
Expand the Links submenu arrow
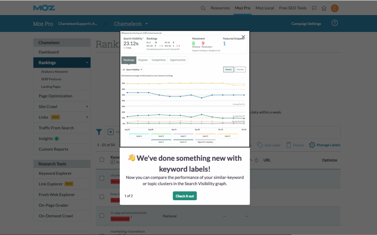87,117
